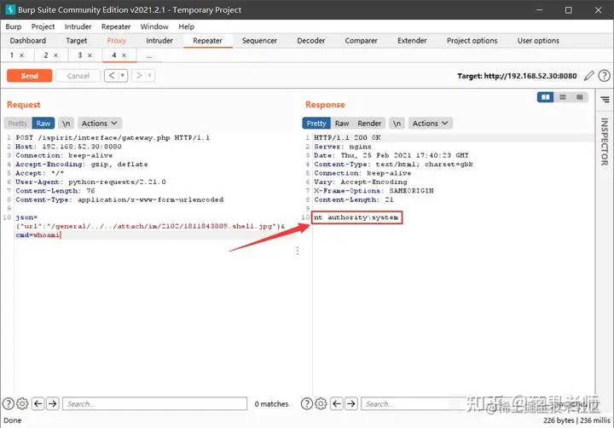Open response search settings gear

[x=321, y=403]
